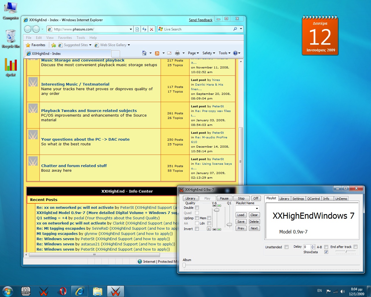Image resolution: width=371 pixels, height=297 pixels.
Task: Select the Recycle Bin desktop icon
Action: (11, 39)
